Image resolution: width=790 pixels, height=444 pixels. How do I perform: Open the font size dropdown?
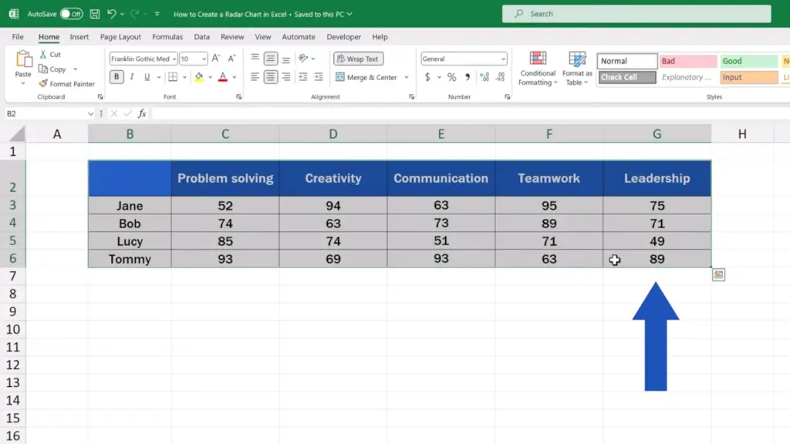pos(204,59)
